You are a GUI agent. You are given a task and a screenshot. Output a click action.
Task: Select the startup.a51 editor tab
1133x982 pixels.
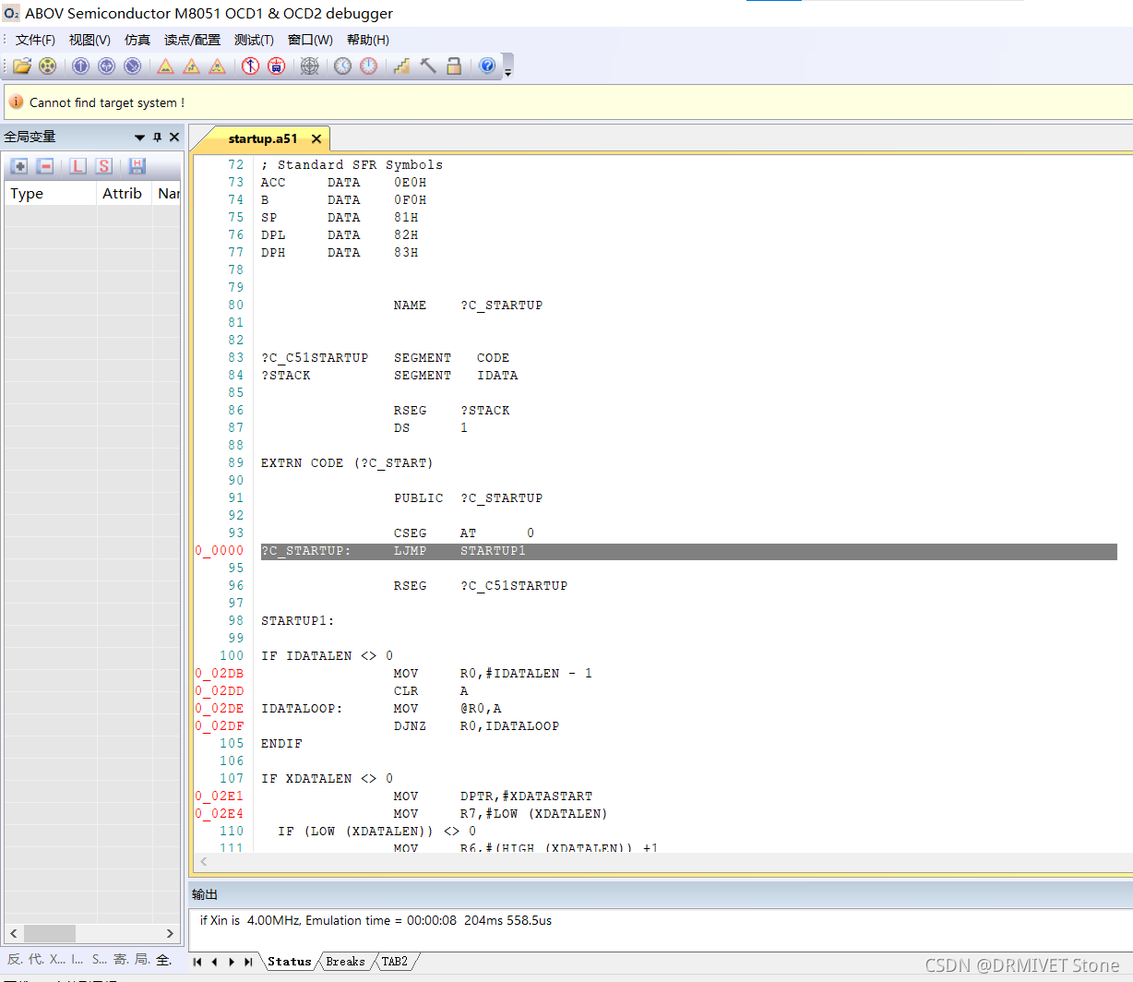pos(263,139)
